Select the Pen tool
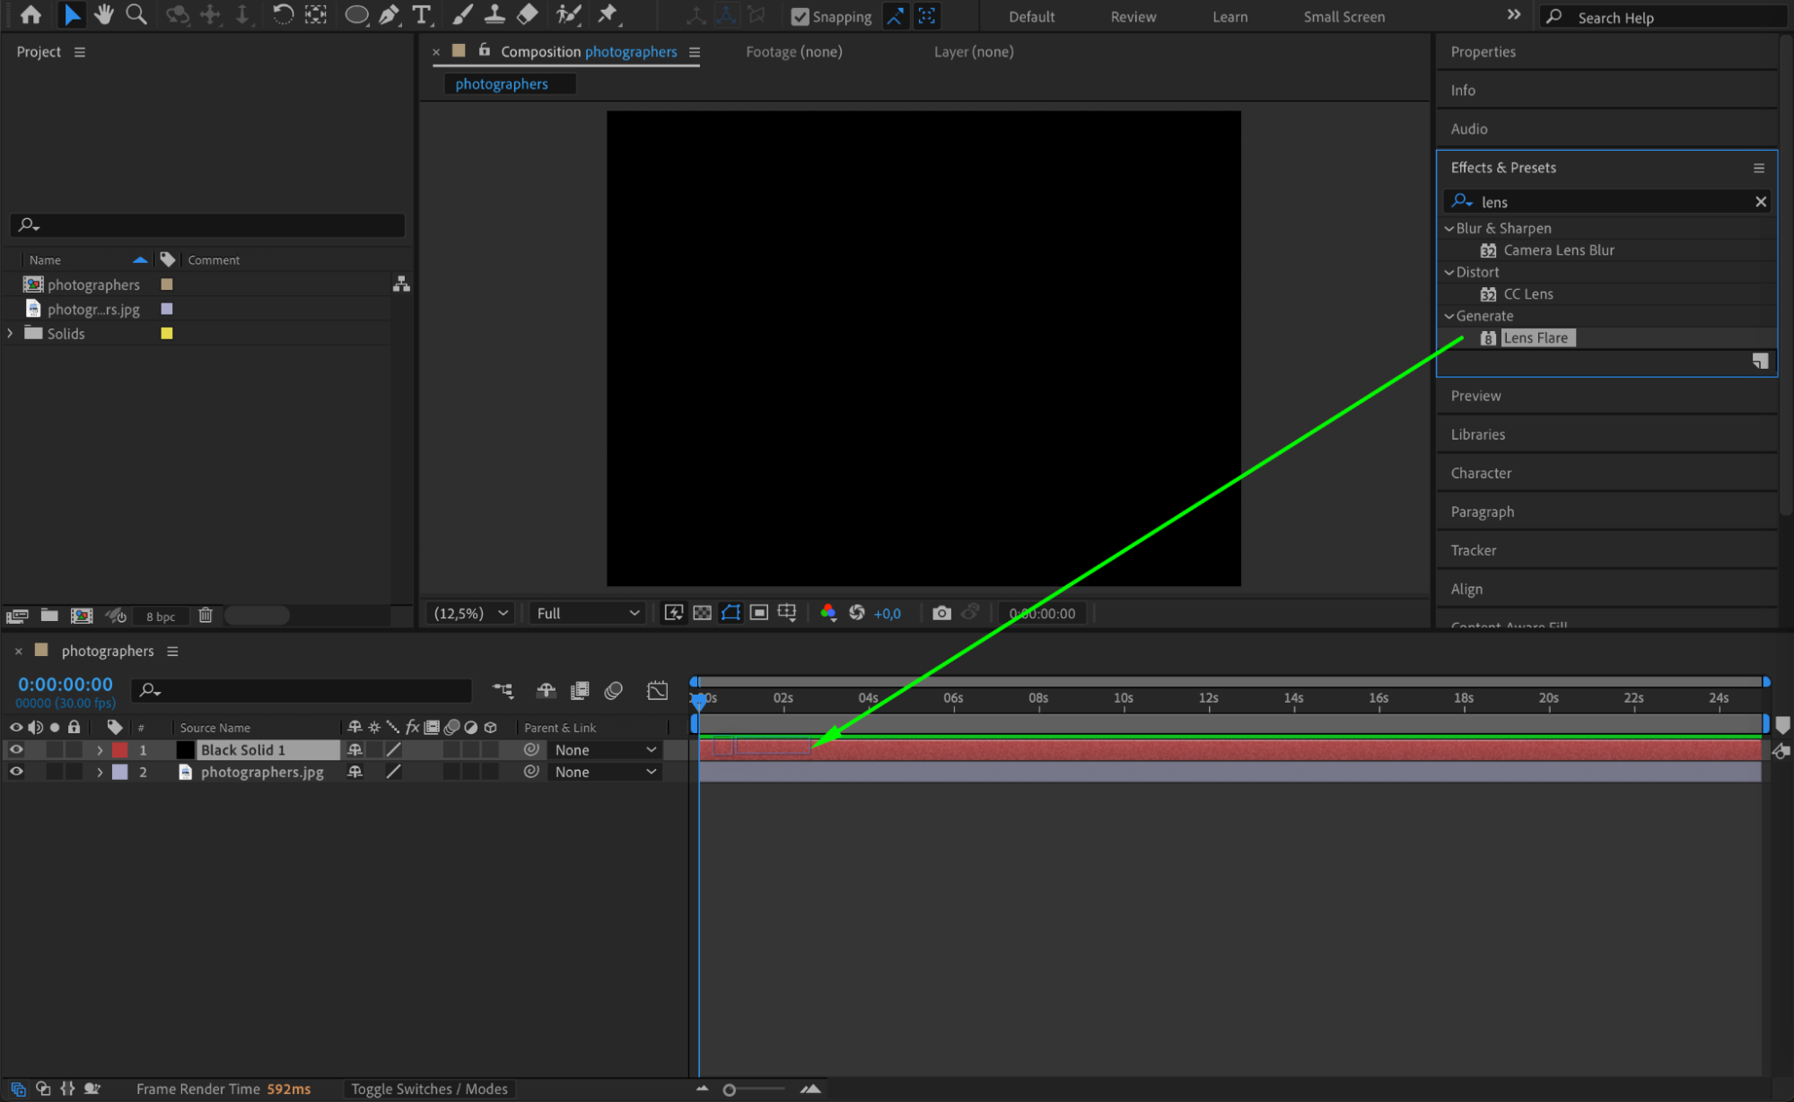This screenshot has height=1102, width=1794. coord(389,14)
